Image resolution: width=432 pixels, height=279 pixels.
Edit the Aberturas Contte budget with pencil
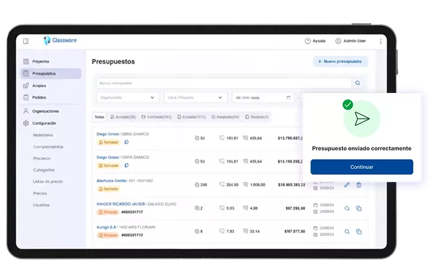(x=347, y=185)
